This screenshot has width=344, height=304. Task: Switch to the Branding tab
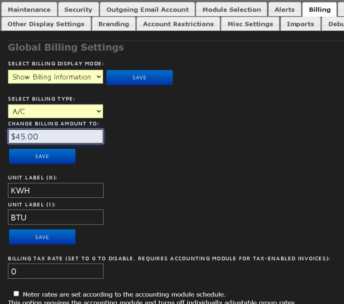114,24
